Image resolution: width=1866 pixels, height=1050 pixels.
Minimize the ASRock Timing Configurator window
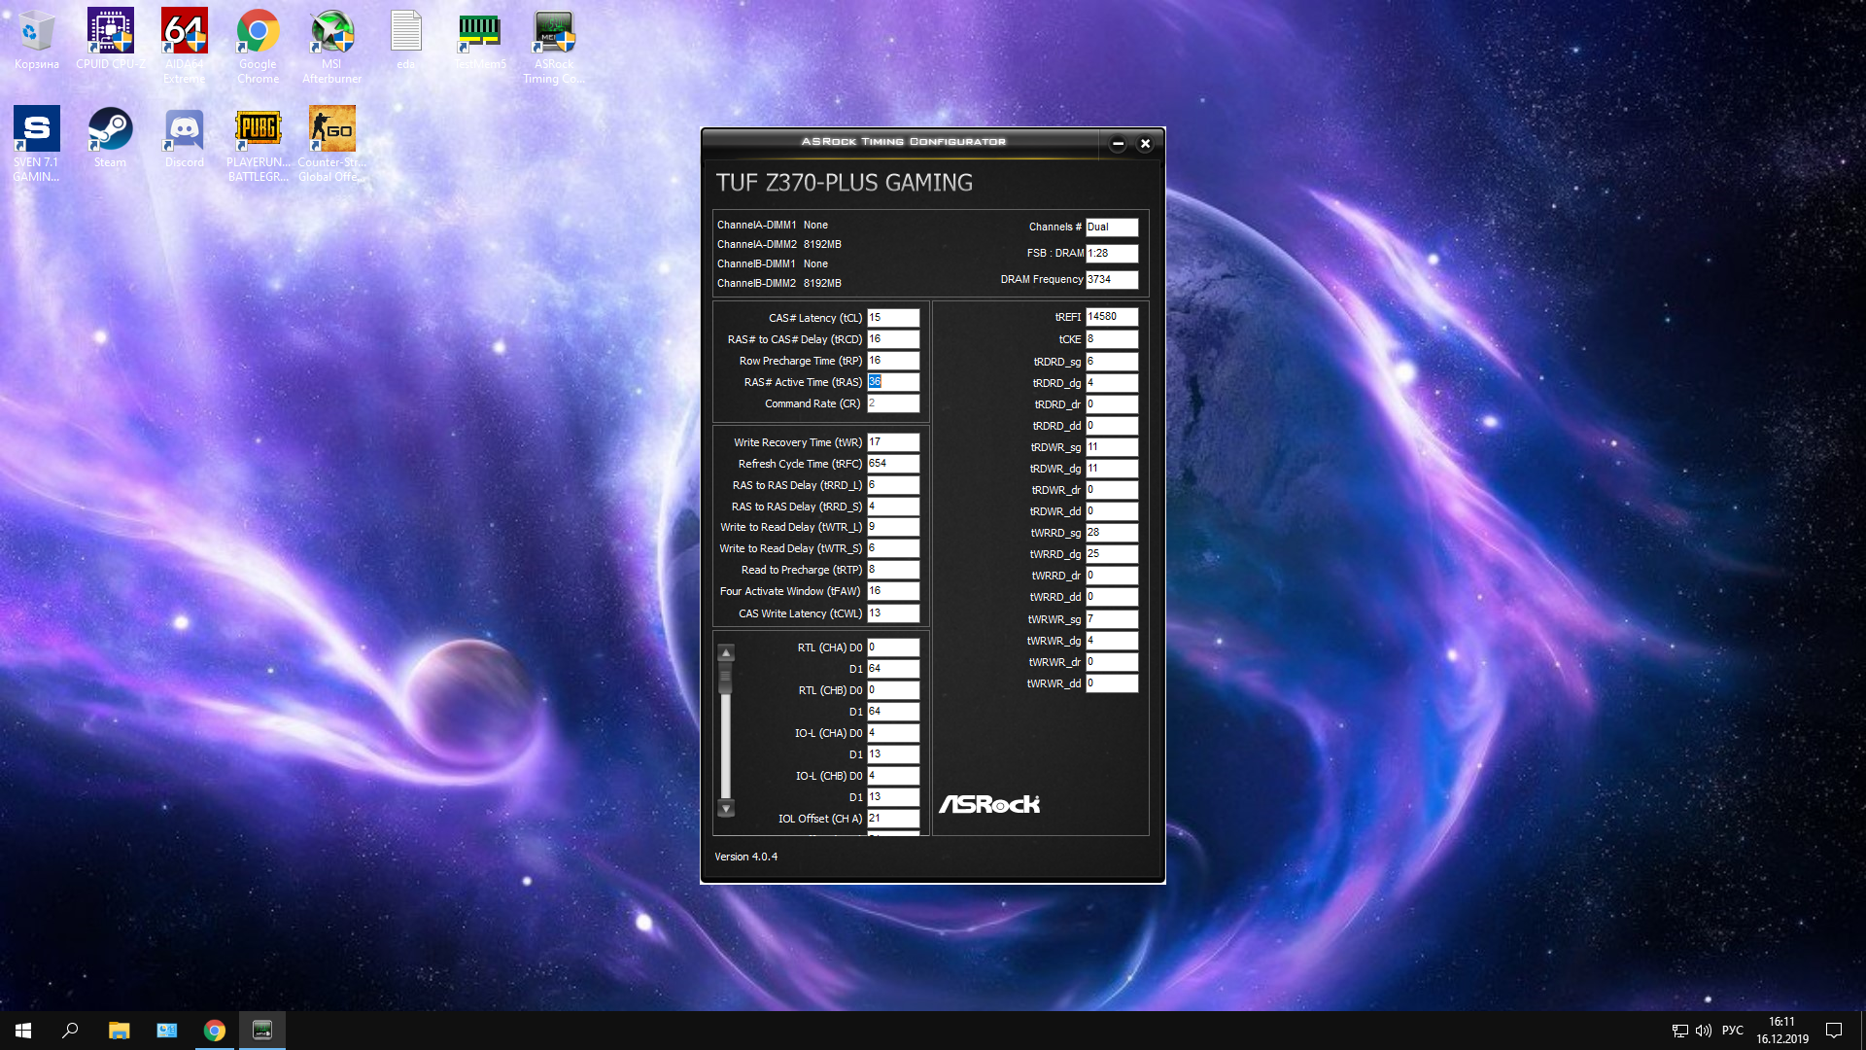click(1118, 144)
